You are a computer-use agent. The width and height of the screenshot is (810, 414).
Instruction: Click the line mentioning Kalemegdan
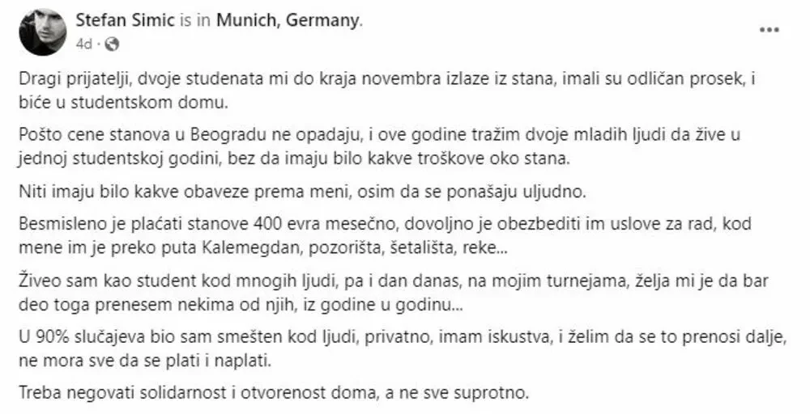pyautogui.click(x=263, y=248)
